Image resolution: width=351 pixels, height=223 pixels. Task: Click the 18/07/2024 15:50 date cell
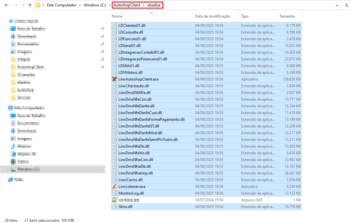coord(209,200)
